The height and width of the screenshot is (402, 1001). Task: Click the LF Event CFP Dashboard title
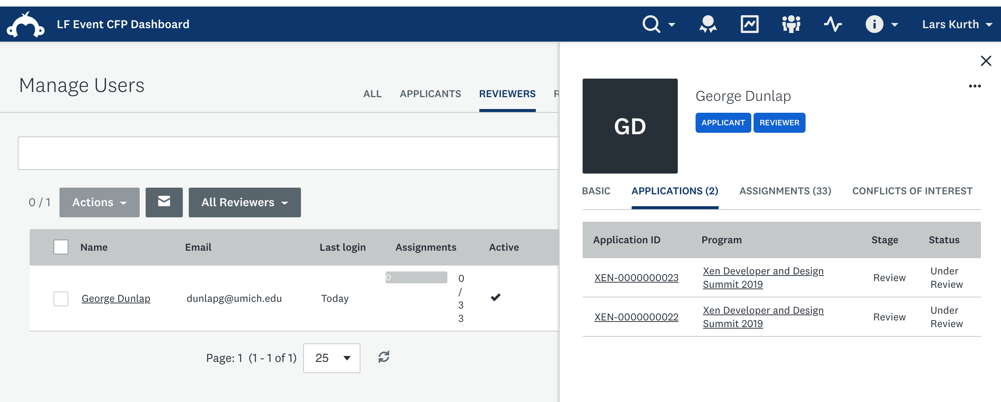[x=123, y=24]
